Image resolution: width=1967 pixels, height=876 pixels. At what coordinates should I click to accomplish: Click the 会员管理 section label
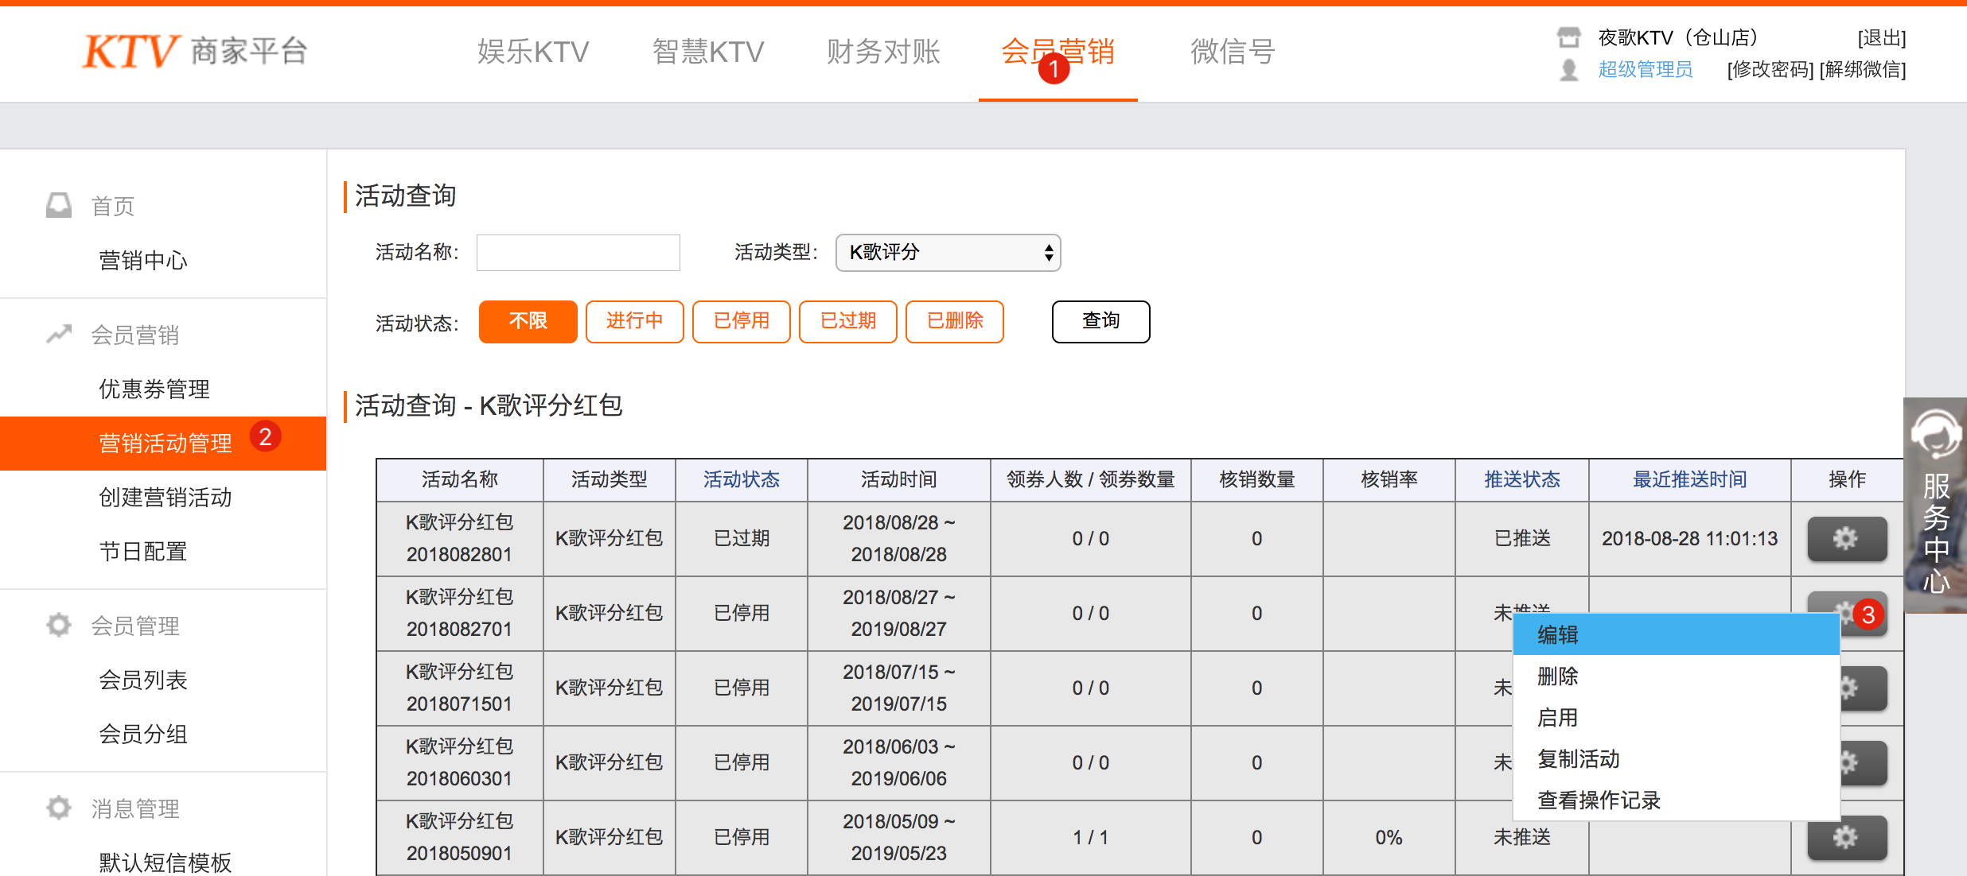click(135, 626)
